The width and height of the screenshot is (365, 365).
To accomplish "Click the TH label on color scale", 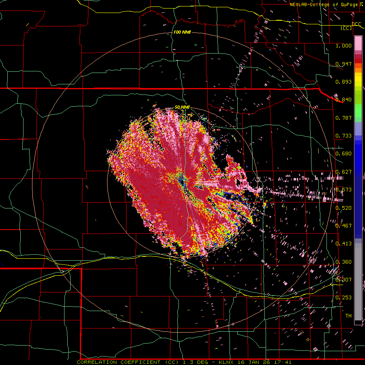I will point(348,316).
